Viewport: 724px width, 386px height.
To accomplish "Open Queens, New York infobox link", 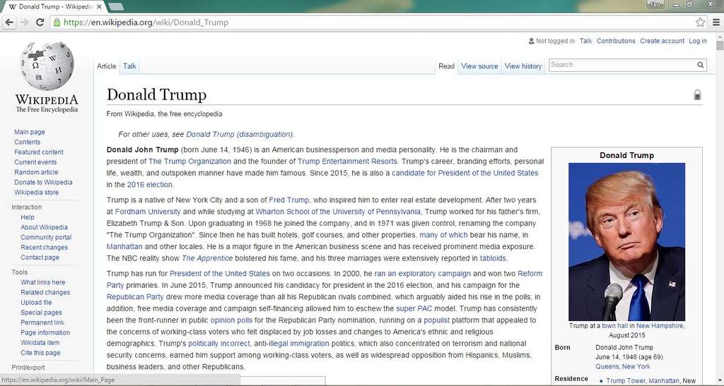I will click(622, 367).
